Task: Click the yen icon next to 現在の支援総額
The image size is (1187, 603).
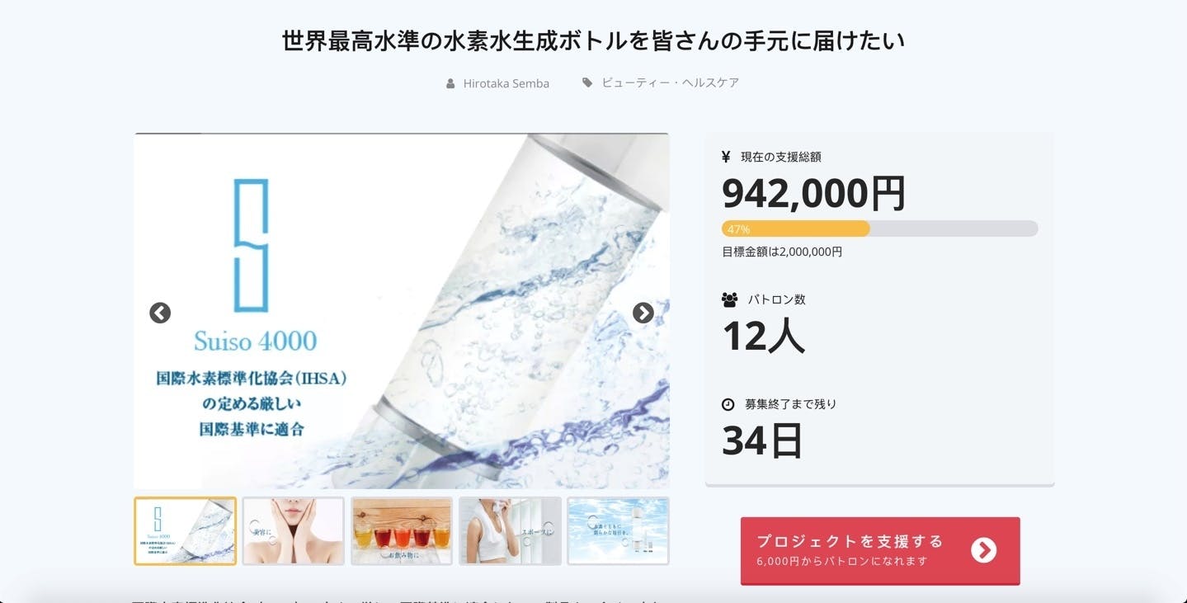Action: [x=726, y=157]
